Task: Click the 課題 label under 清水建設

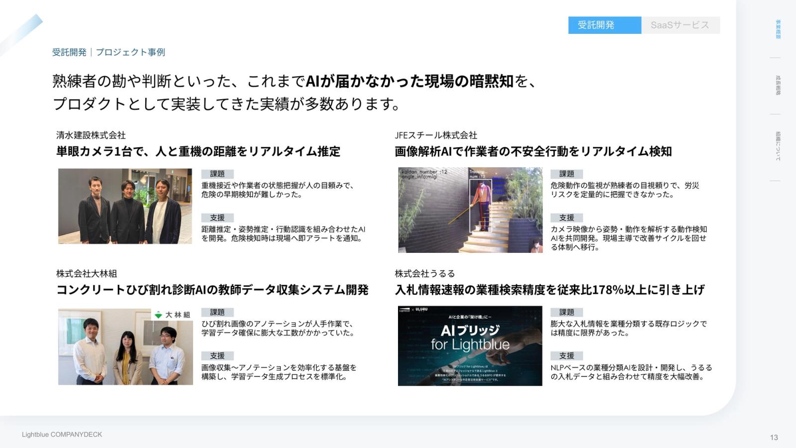Action: 217,174
